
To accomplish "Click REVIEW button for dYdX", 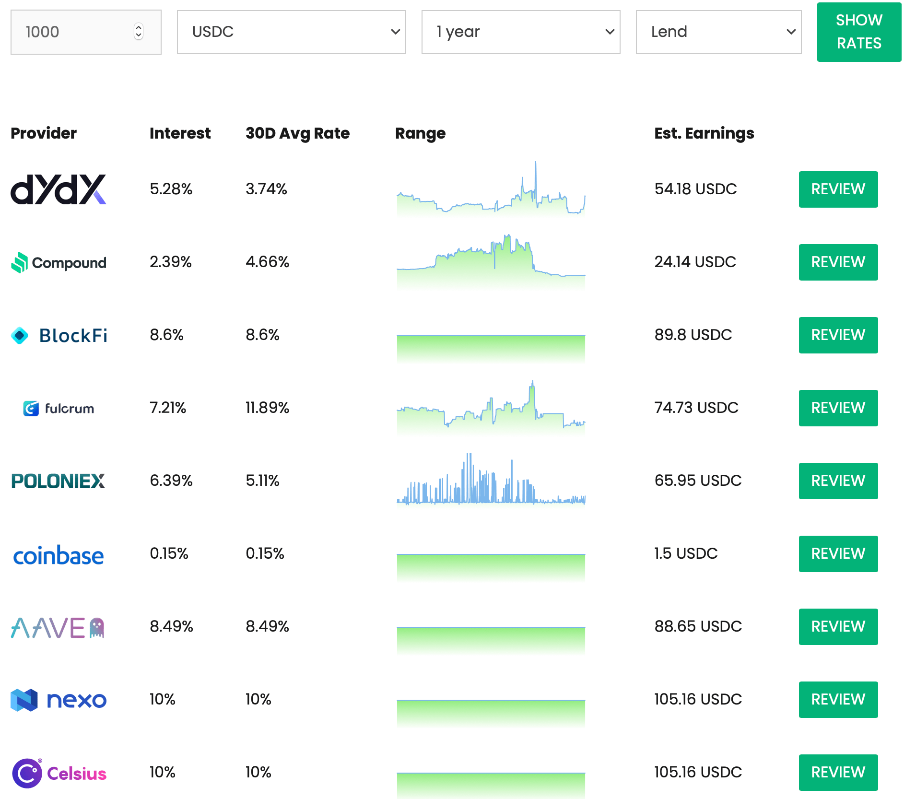I will click(838, 189).
